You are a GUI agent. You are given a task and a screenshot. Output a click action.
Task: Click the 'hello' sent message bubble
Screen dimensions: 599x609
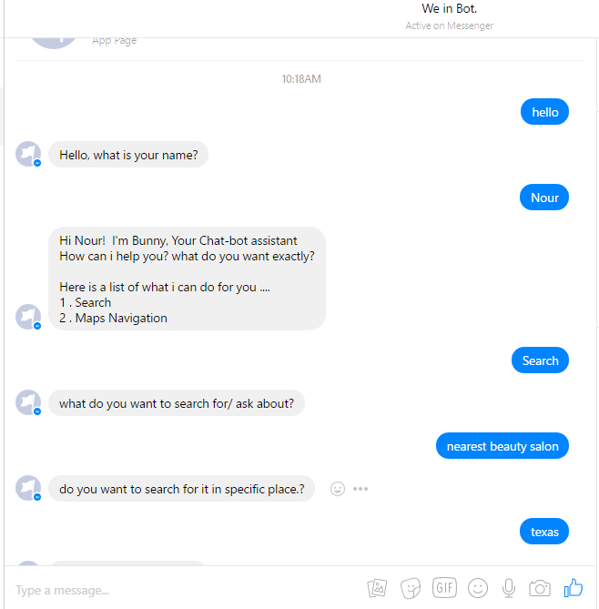544,112
